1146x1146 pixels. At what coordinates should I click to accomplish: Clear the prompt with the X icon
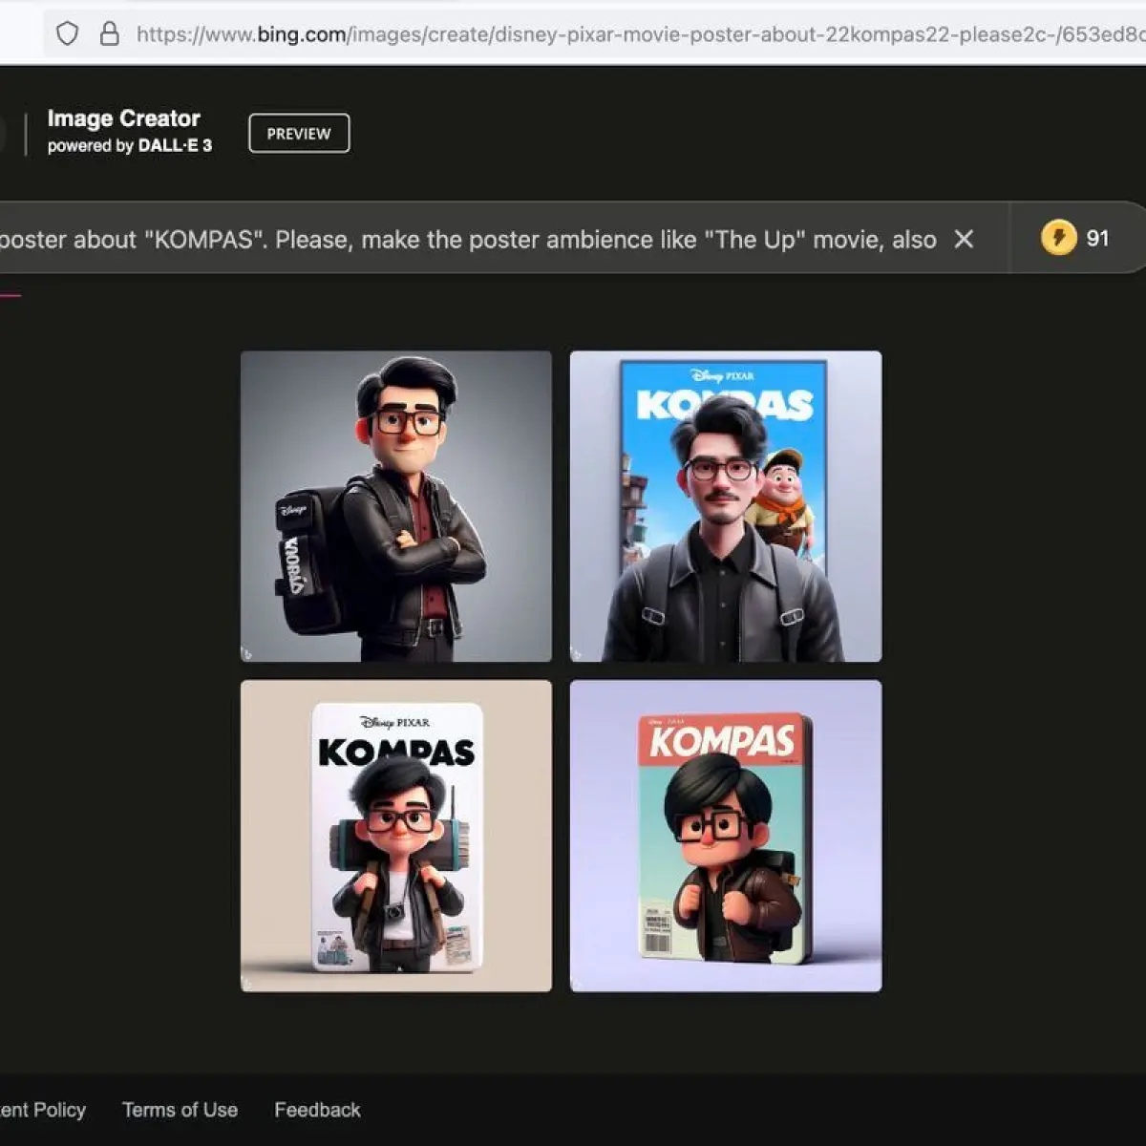[x=965, y=239]
